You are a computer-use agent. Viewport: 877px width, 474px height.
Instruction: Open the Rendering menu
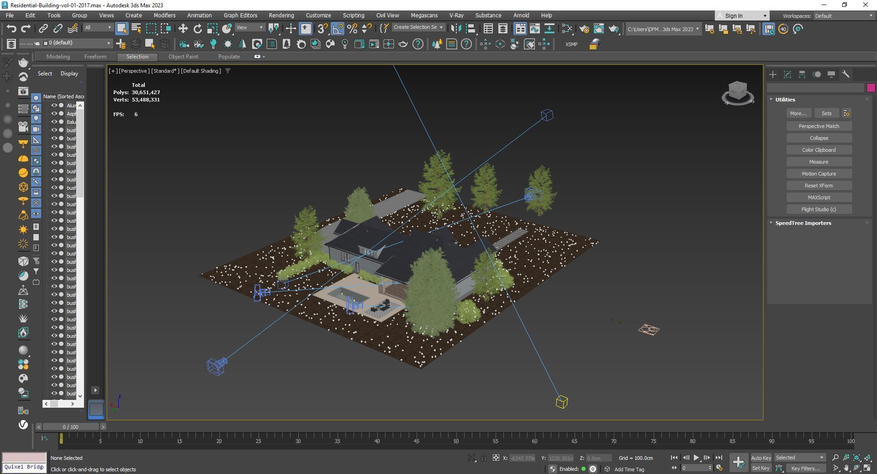[281, 15]
